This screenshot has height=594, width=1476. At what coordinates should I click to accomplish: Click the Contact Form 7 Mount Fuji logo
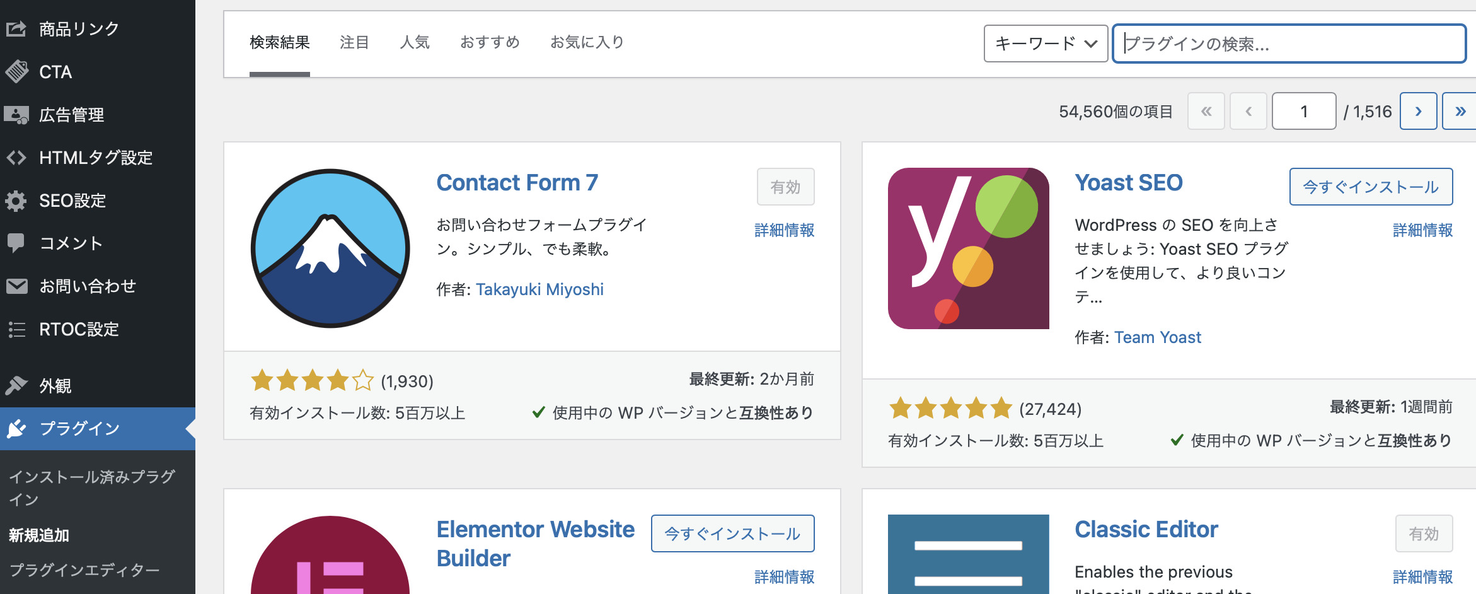(x=330, y=248)
